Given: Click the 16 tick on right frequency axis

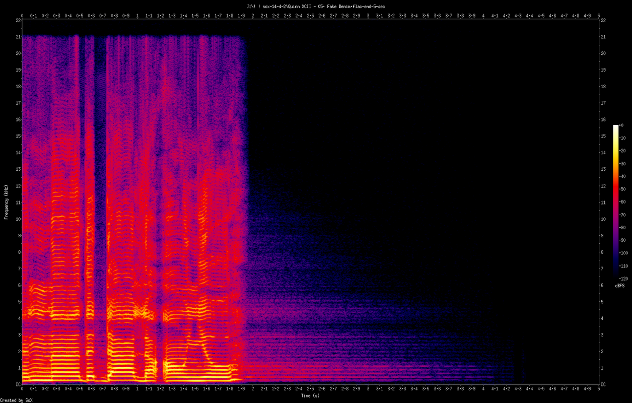Looking at the screenshot, I should click(x=603, y=119).
